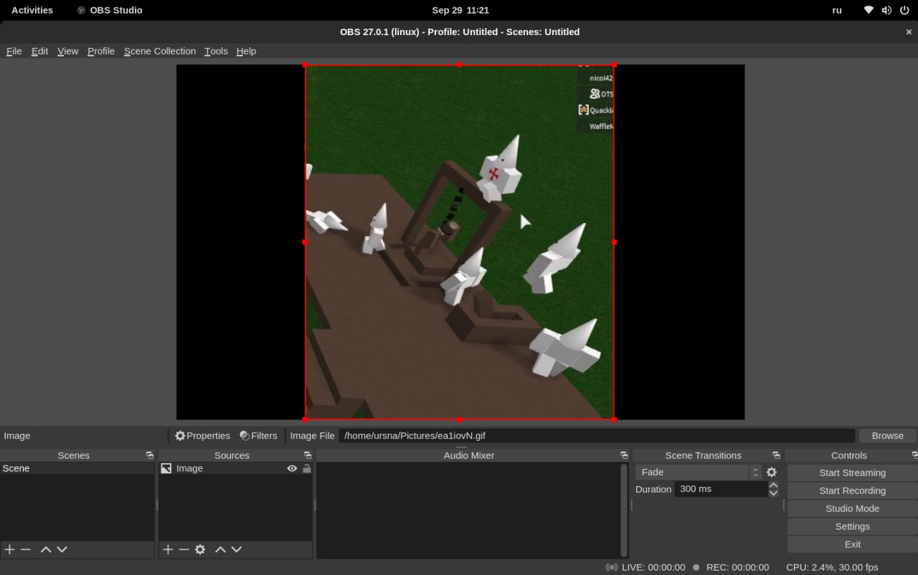The height and width of the screenshot is (575, 918).
Task: Move the Image source up
Action: (x=220, y=549)
